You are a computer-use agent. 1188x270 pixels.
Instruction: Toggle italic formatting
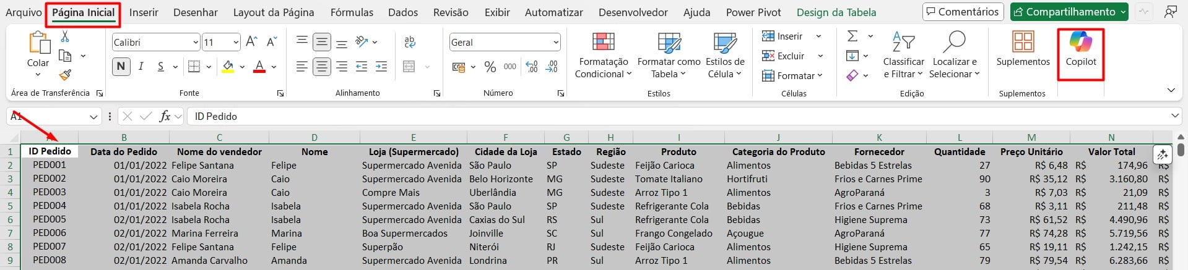141,67
